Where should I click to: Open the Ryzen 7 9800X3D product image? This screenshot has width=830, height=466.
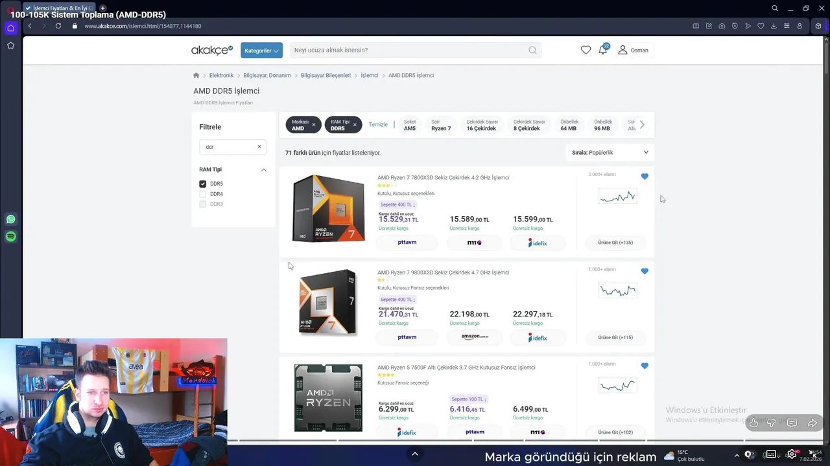[328, 302]
